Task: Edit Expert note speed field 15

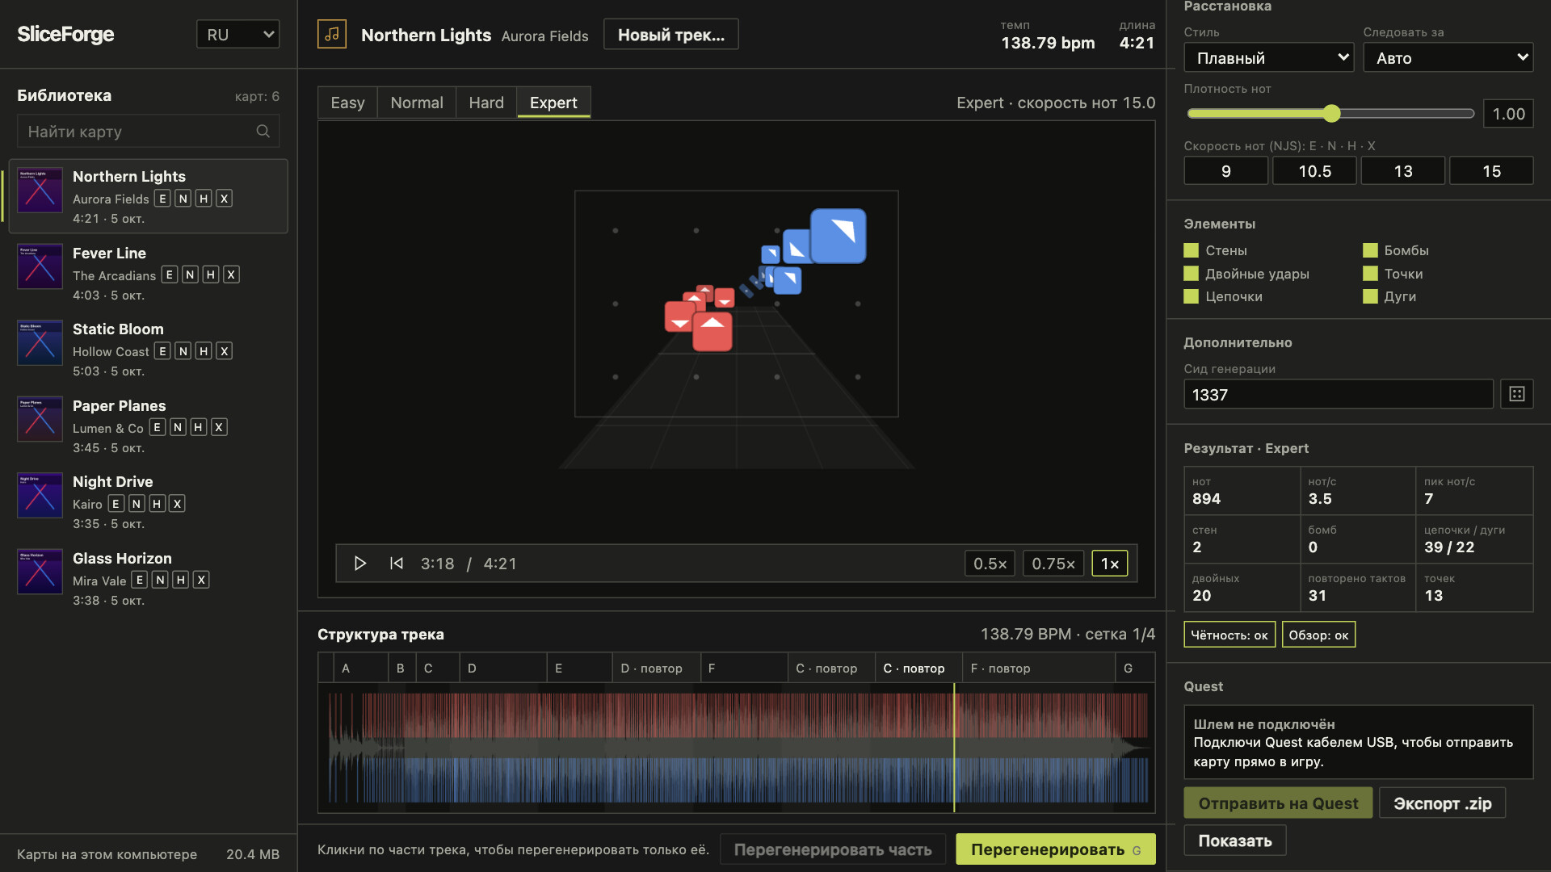Action: coord(1491,170)
